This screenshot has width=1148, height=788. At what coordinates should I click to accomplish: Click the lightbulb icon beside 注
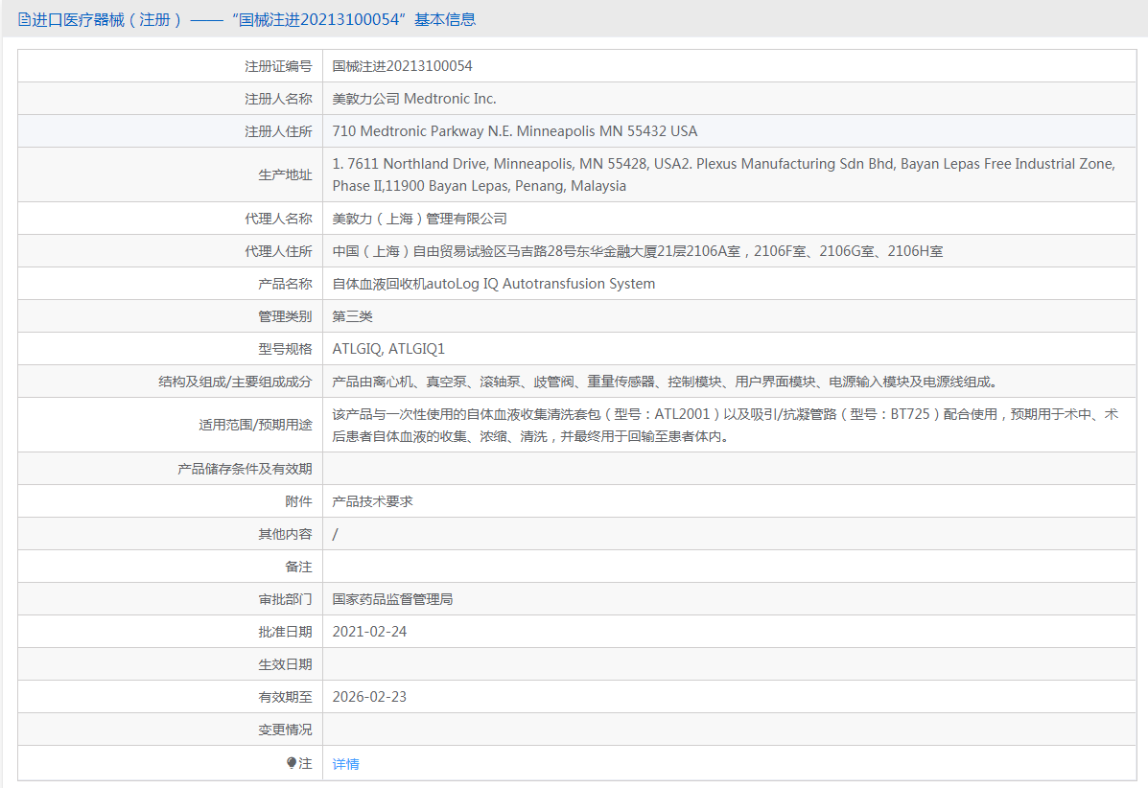(293, 763)
